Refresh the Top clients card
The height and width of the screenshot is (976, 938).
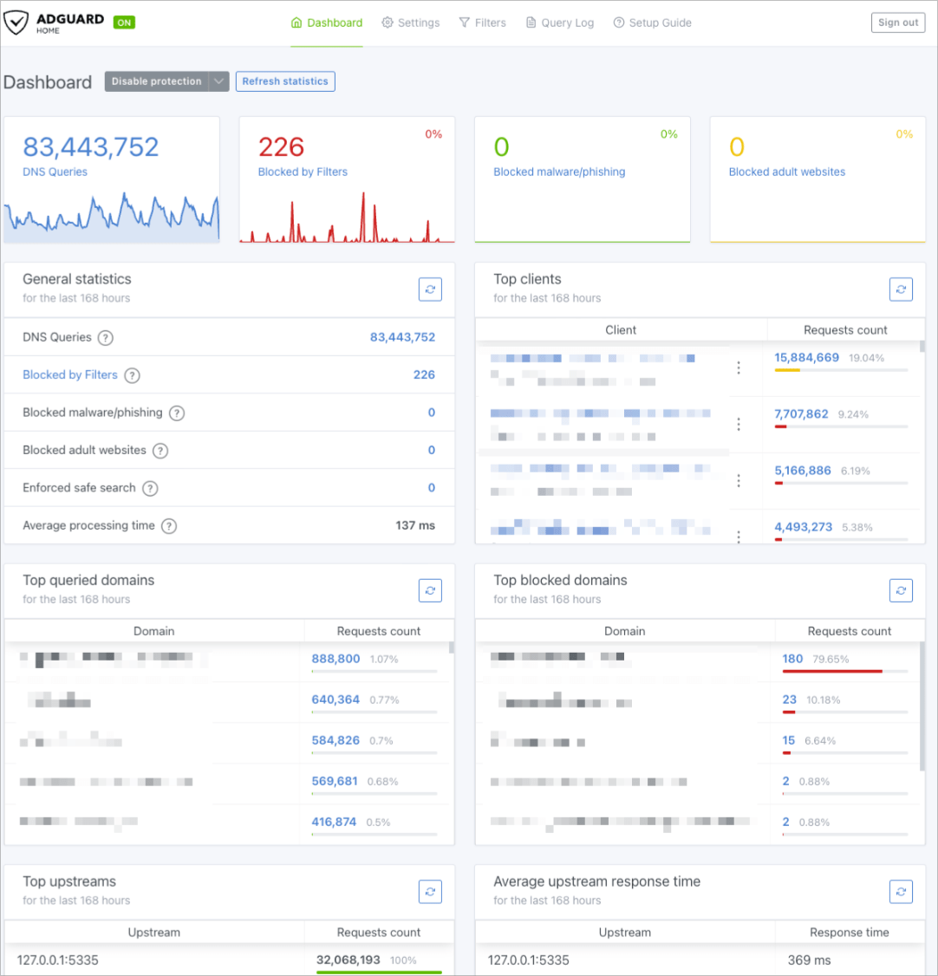click(x=901, y=290)
